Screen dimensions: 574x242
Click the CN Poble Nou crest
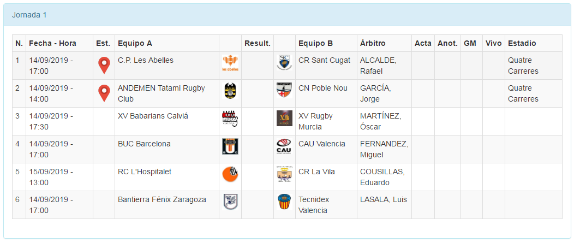click(284, 91)
